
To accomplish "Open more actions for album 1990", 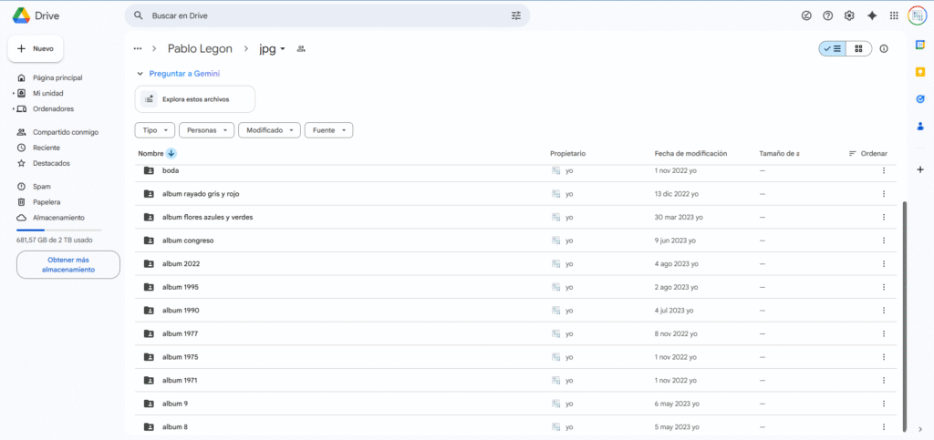I will [884, 311].
